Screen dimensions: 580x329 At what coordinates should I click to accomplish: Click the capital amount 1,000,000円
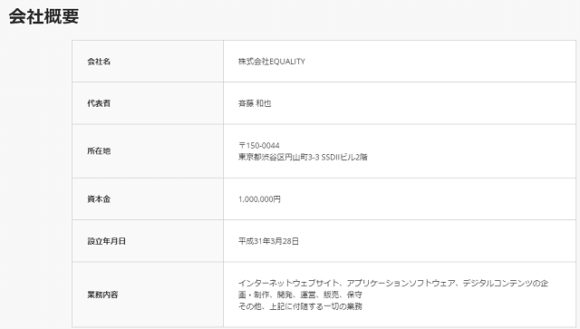click(x=259, y=199)
